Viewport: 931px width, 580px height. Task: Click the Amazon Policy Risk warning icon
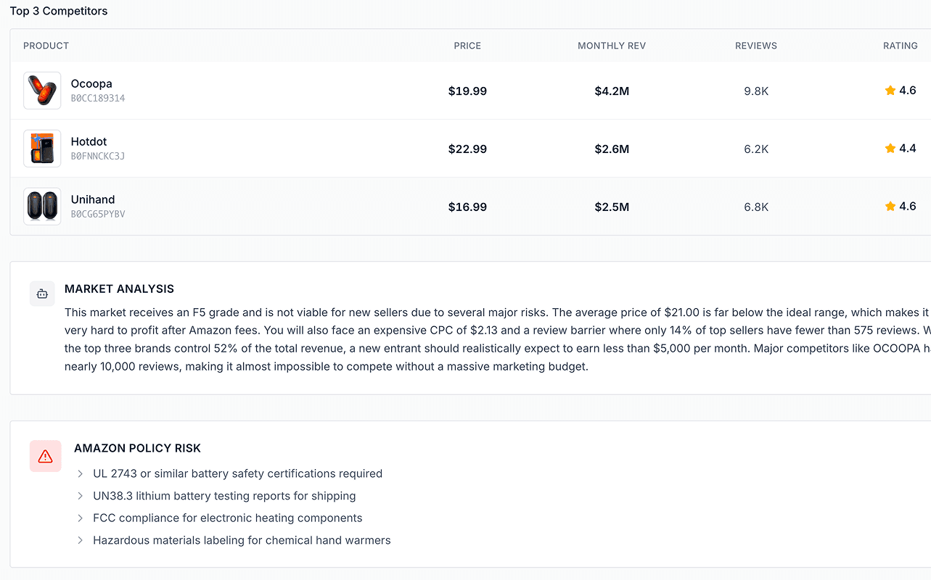coord(46,456)
